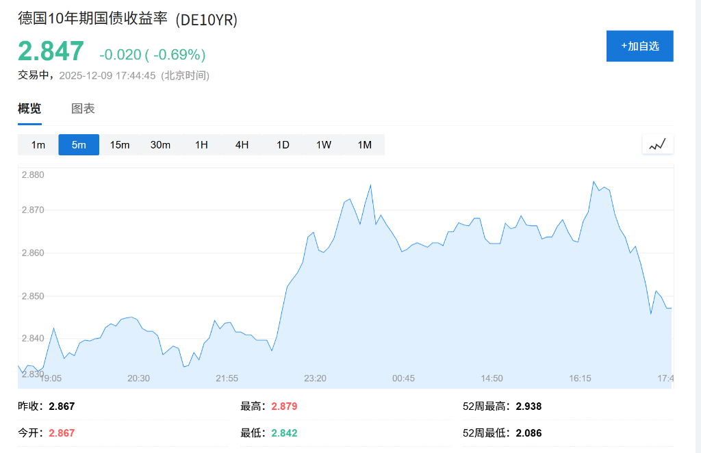Select the 4H interval

pyautogui.click(x=242, y=144)
